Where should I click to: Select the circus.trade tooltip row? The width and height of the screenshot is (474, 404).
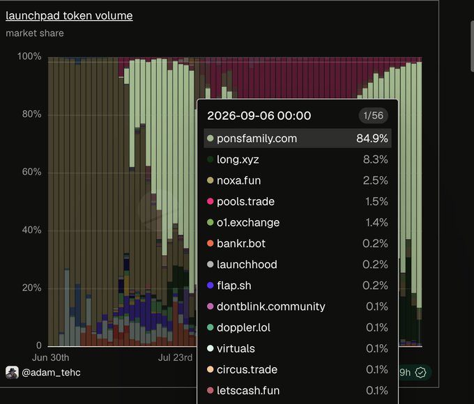pyautogui.click(x=298, y=370)
